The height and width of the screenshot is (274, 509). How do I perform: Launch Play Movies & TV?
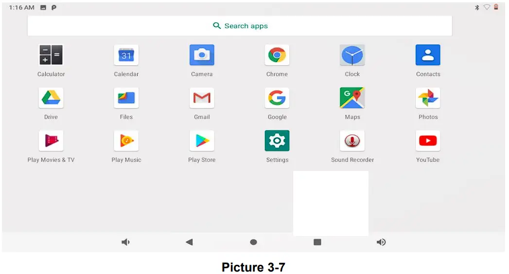click(x=51, y=141)
